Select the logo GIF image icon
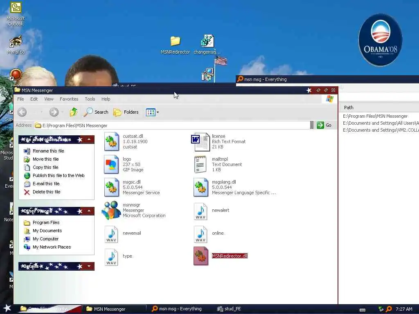 pyautogui.click(x=112, y=164)
